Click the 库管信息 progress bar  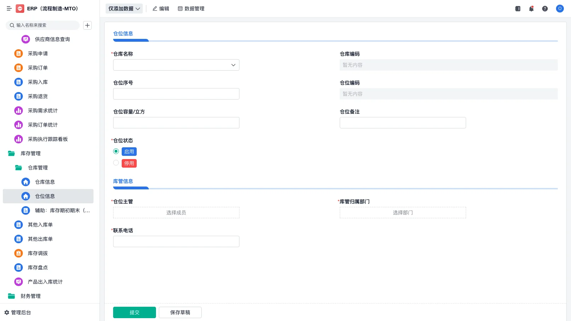click(x=131, y=188)
